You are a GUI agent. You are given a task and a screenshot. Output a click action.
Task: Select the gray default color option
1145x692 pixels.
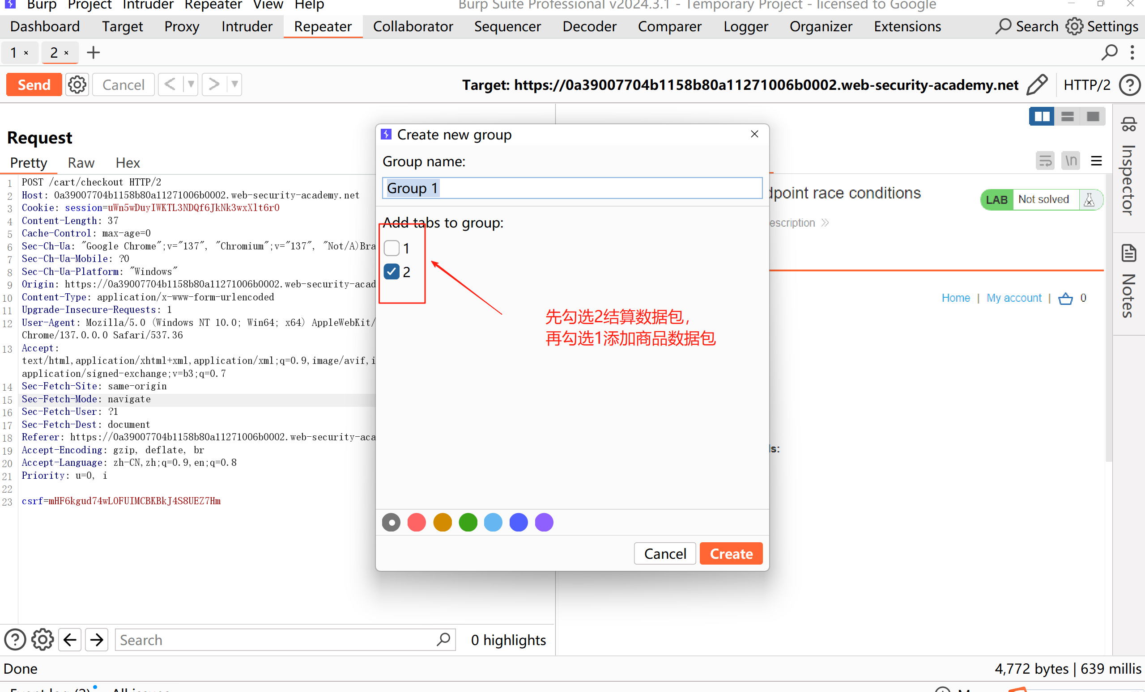391,523
